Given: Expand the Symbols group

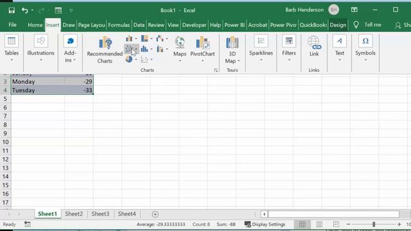Looking at the screenshot, I should (365, 49).
